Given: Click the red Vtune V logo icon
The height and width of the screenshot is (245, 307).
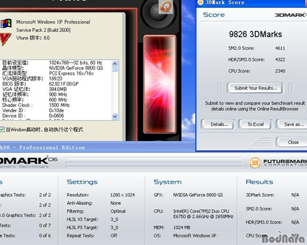Looking at the screenshot, I should pos(5,39).
